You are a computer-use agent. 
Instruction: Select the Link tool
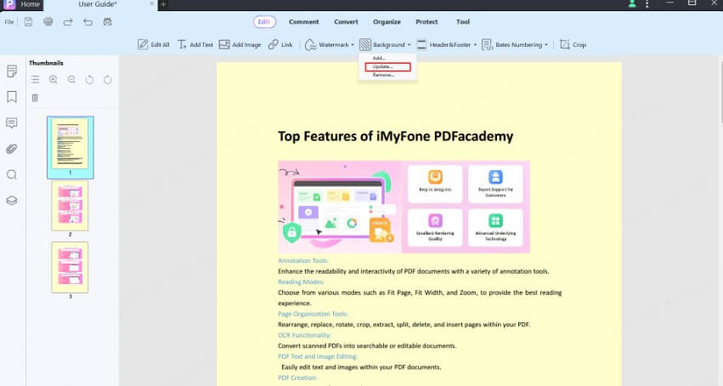280,45
